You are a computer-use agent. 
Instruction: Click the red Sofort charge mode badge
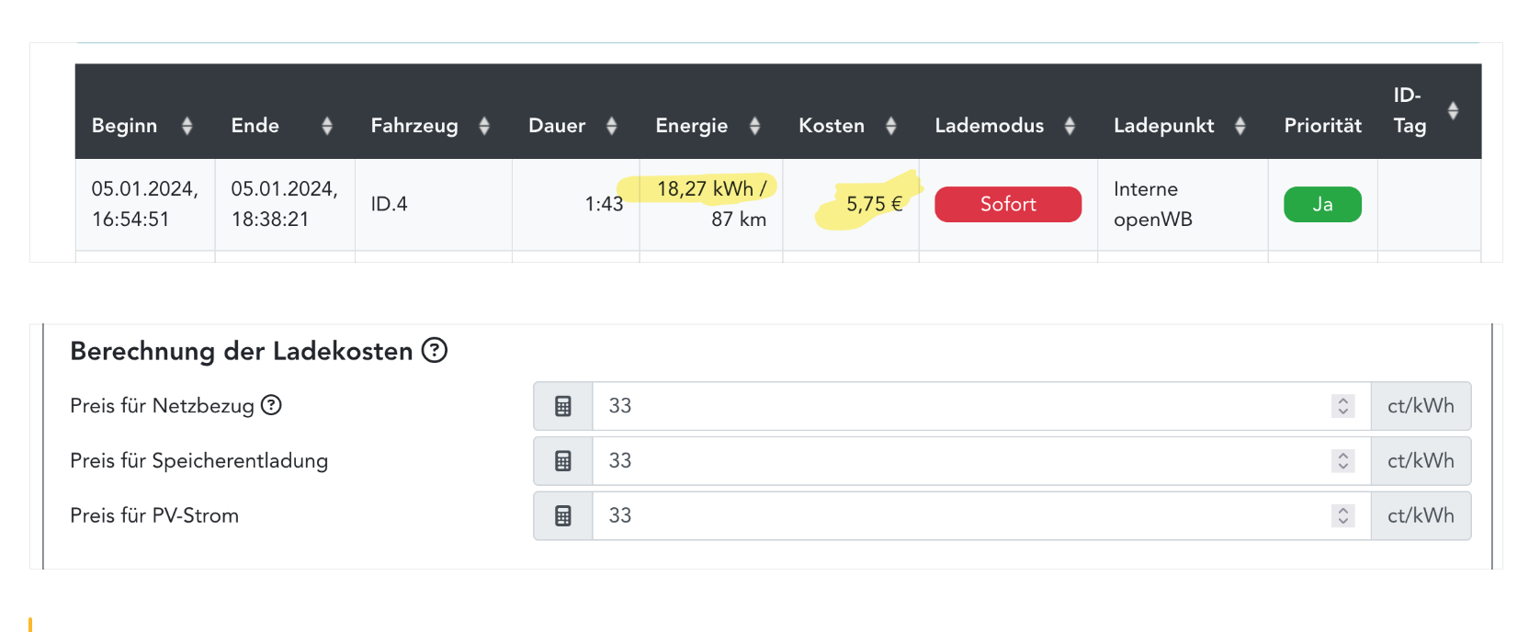(1008, 204)
